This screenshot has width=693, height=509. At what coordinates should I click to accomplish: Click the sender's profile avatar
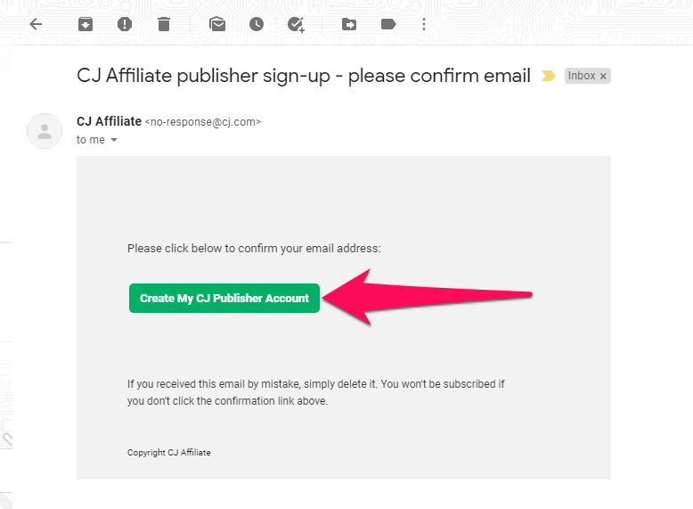pos(45,131)
